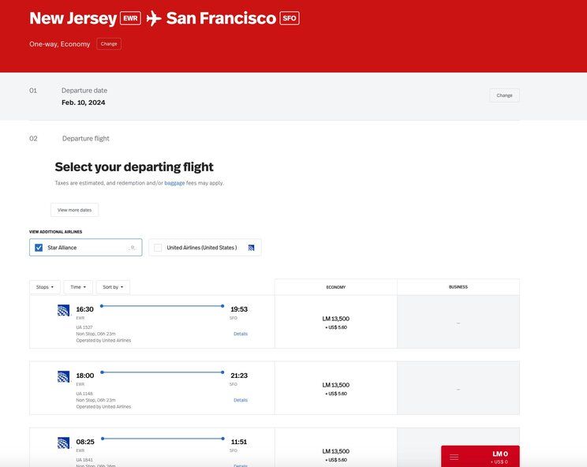The width and height of the screenshot is (587, 467).
Task: Click United Airlines logo in the filter box
Action: click(251, 248)
